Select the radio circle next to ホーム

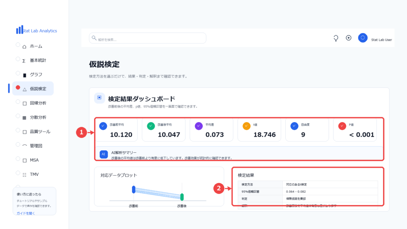18,45
